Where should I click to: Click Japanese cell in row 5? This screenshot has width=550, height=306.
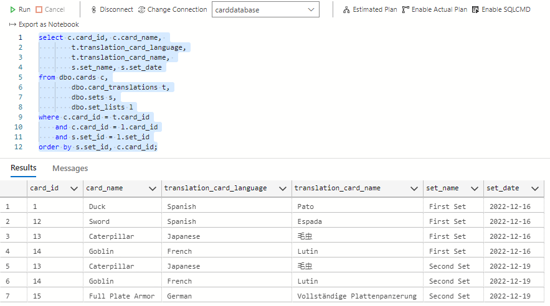[227, 266]
